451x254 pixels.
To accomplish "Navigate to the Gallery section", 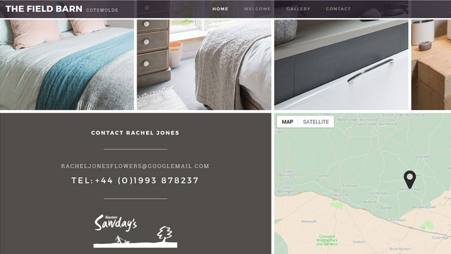I will click(299, 9).
